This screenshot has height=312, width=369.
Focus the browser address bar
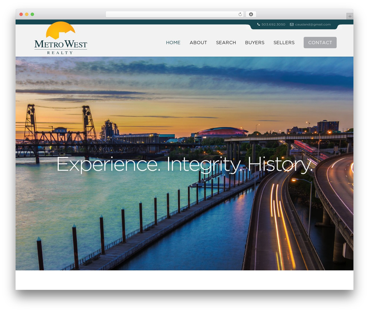click(175, 14)
